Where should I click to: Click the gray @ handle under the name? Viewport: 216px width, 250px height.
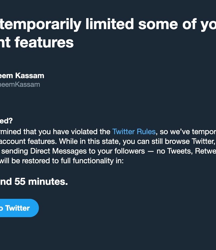(20, 85)
